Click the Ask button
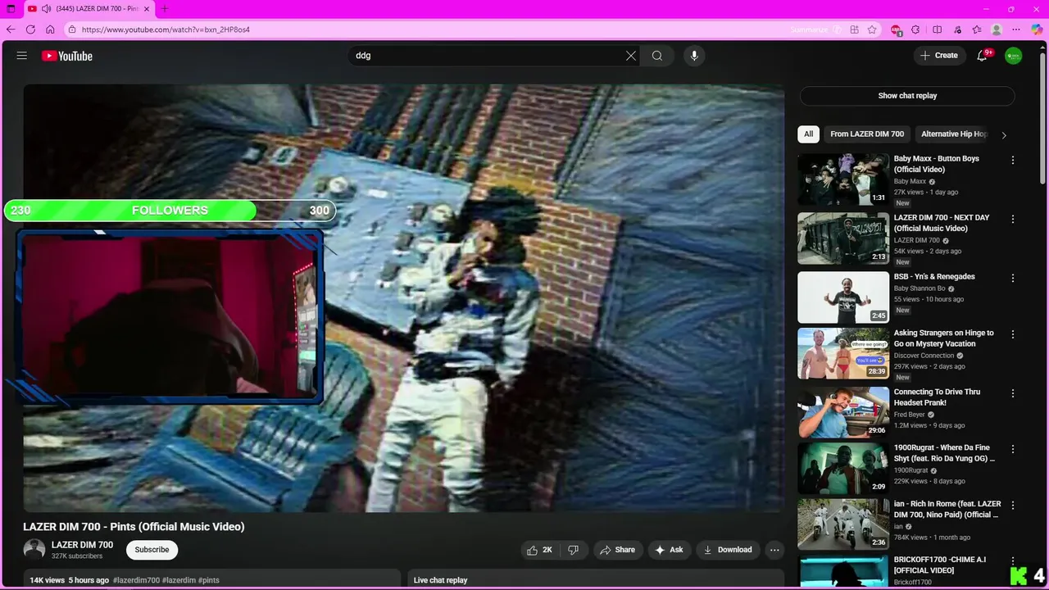Screen dimensions: 1049x590 (669, 550)
